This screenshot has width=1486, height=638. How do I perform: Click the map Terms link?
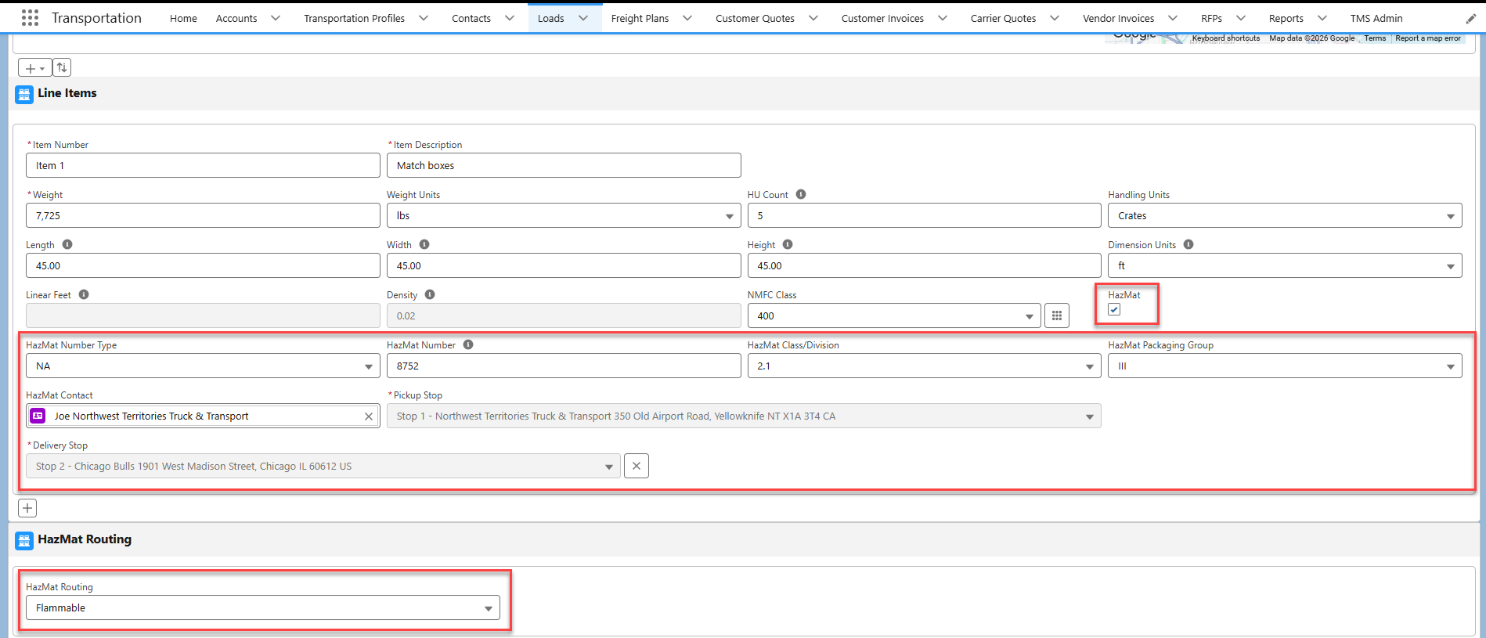(x=1375, y=38)
